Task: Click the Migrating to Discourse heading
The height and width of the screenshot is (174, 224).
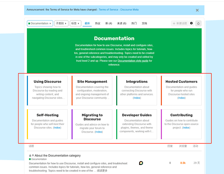Action: [x=92, y=117]
